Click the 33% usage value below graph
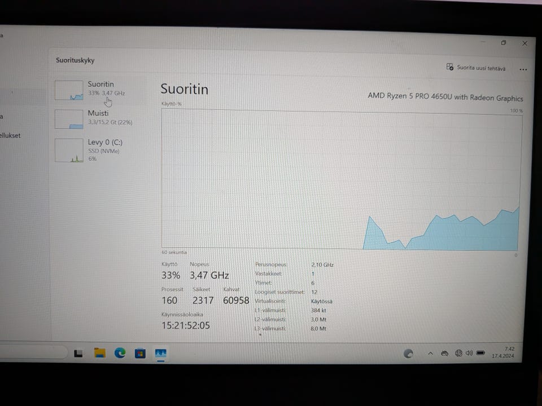The height and width of the screenshot is (406, 542). point(171,275)
